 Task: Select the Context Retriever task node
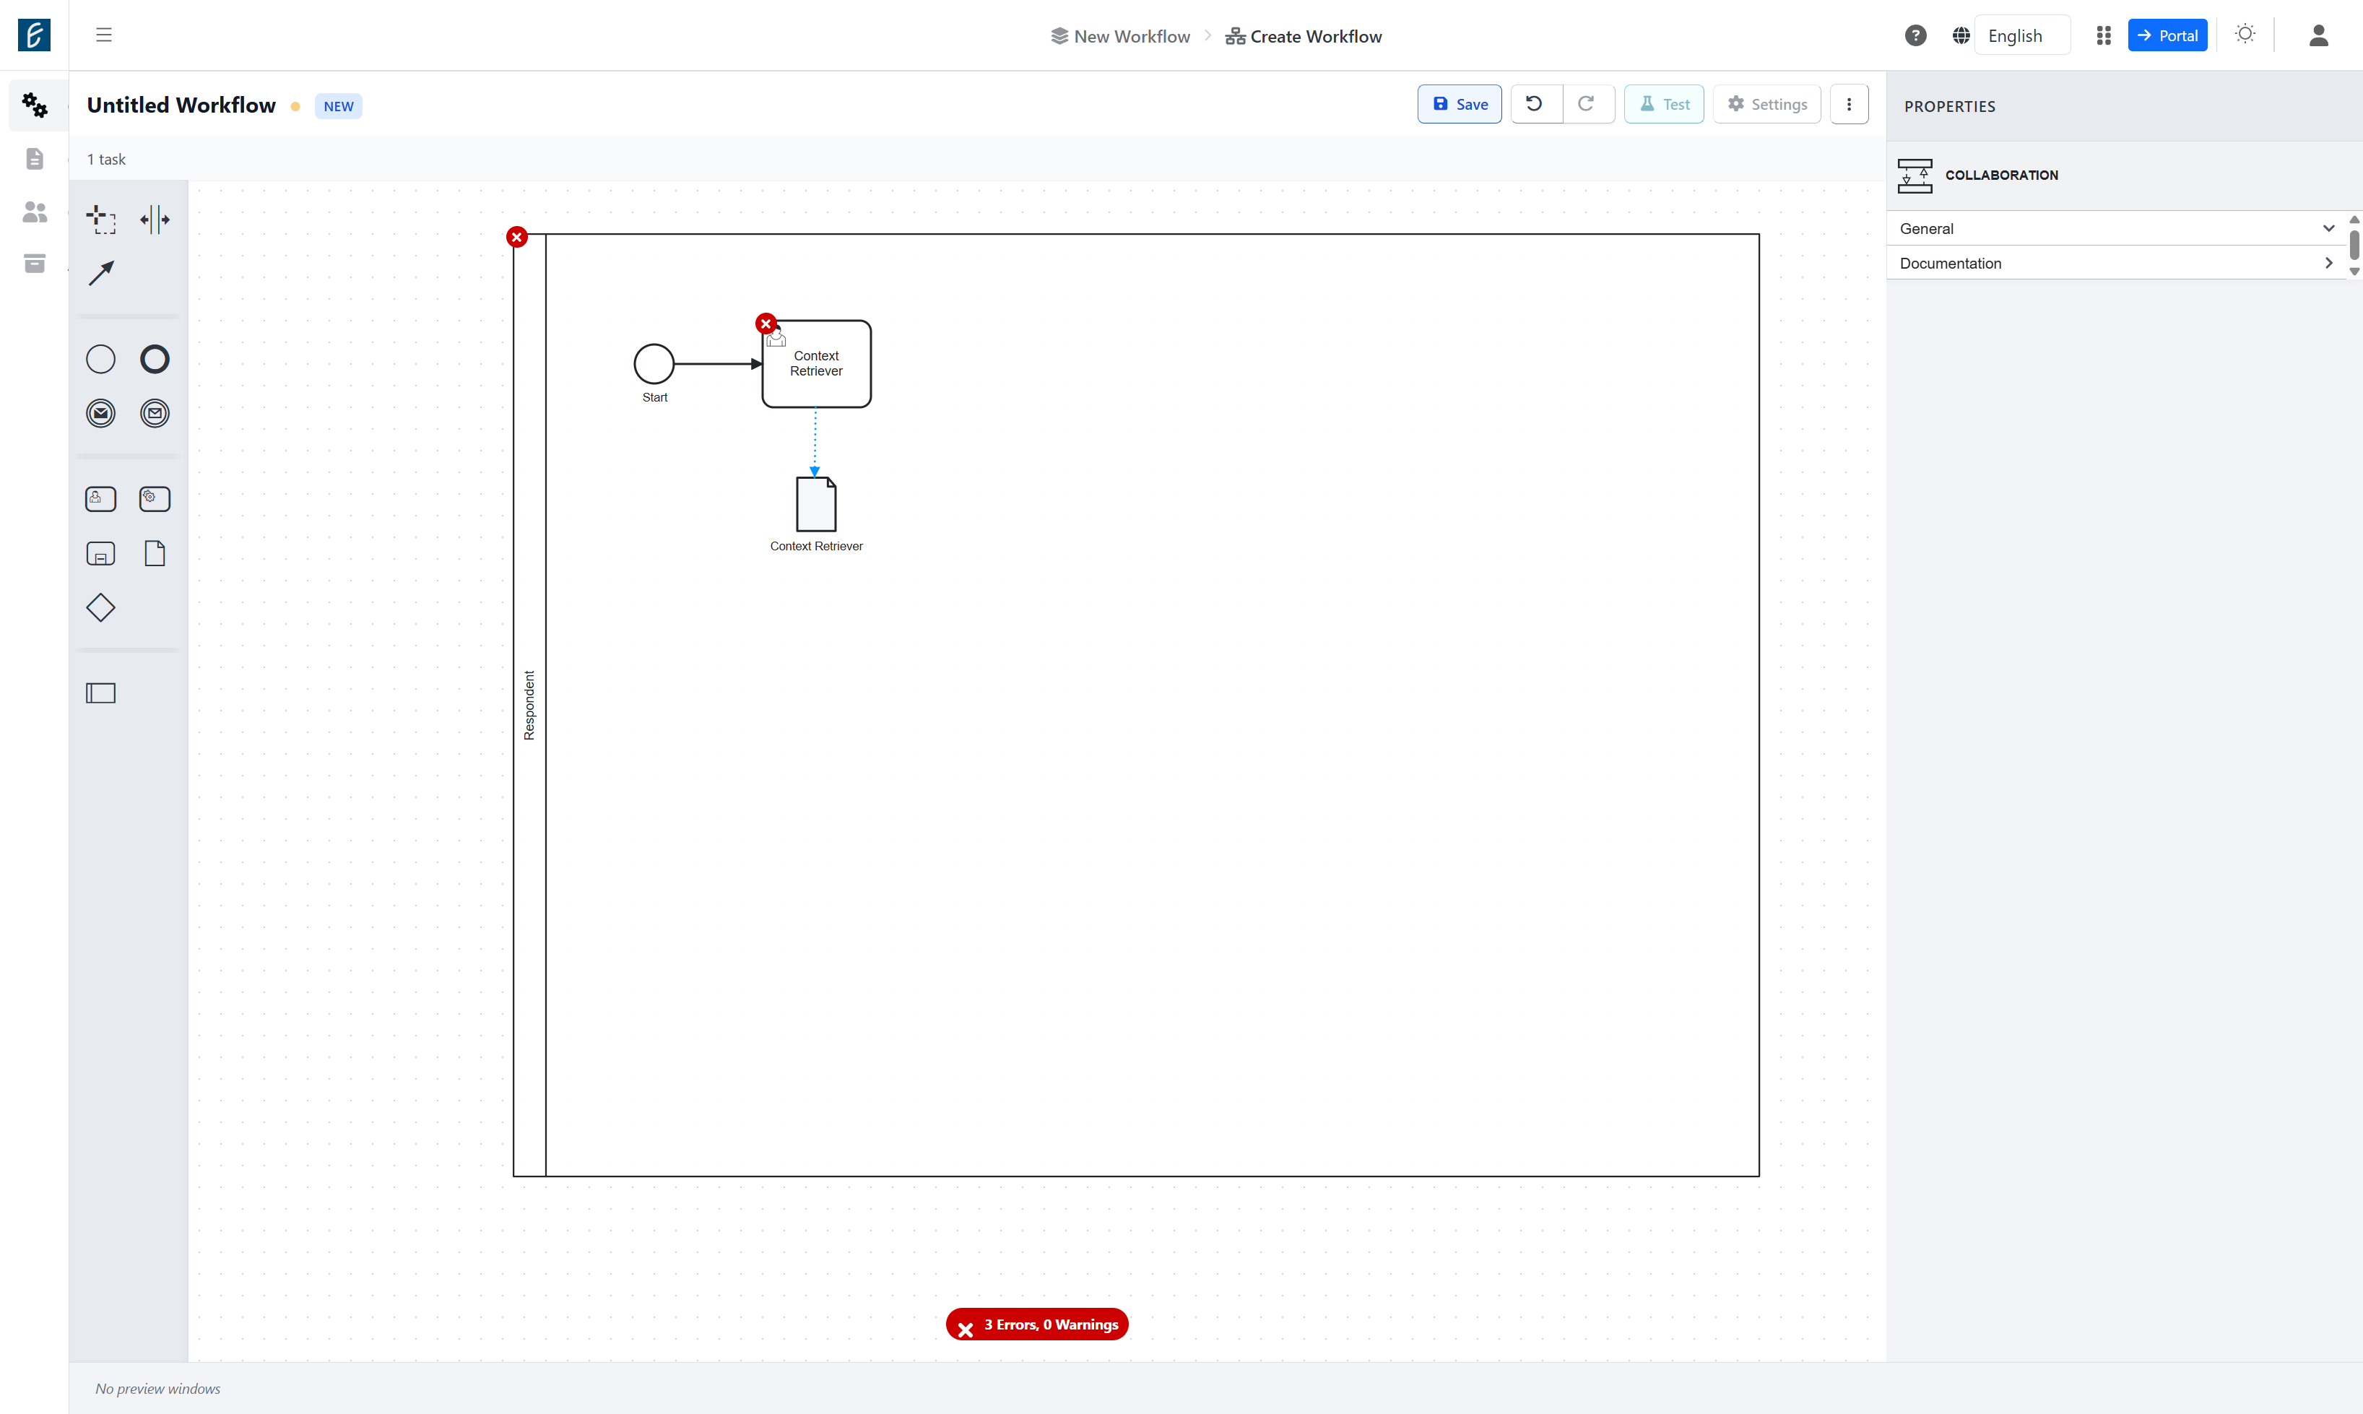(817, 364)
